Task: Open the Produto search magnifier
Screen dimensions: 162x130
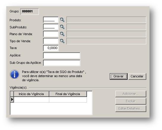Action: click(62, 20)
